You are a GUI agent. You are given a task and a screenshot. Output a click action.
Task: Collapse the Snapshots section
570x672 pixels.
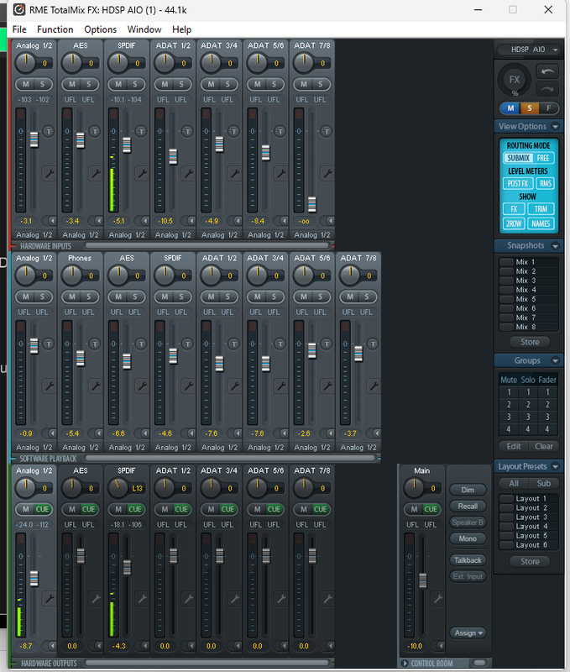pyautogui.click(x=555, y=246)
